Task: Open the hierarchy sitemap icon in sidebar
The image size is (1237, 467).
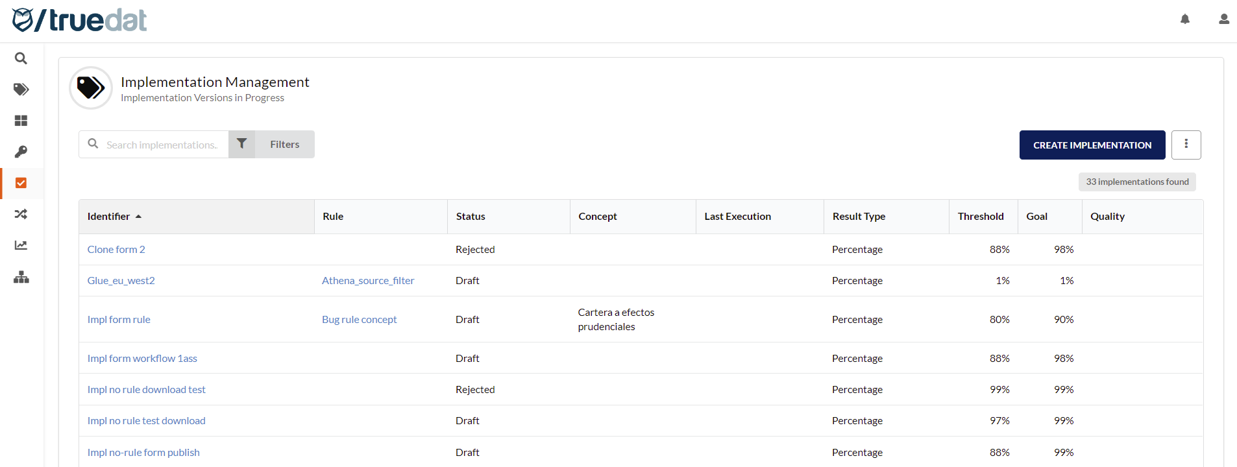Action: [21, 278]
